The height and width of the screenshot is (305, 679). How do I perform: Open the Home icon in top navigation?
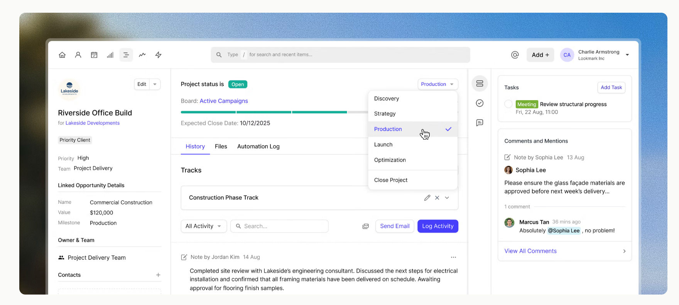click(x=62, y=55)
